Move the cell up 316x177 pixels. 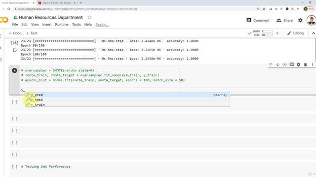[271, 64]
